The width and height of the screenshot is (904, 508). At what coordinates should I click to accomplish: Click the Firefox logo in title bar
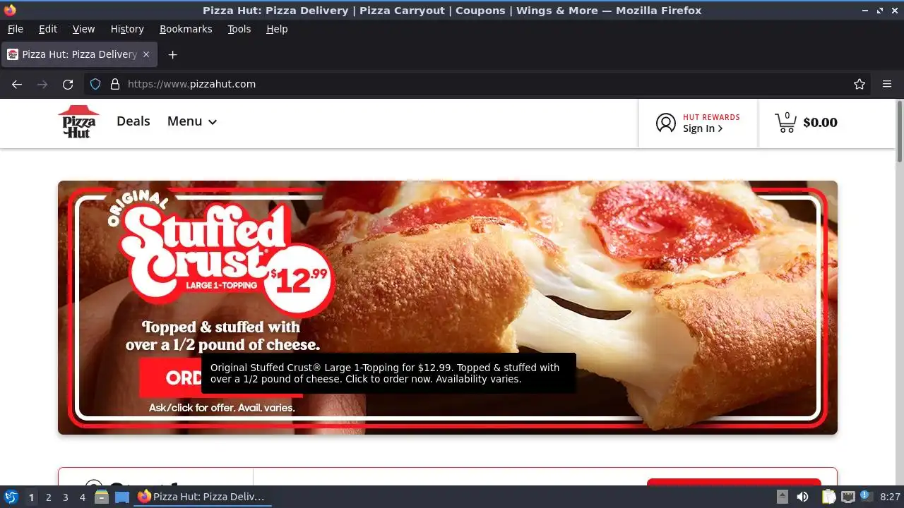[10, 10]
